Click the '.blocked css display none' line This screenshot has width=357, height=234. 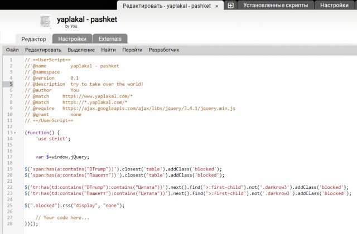pos(75,206)
